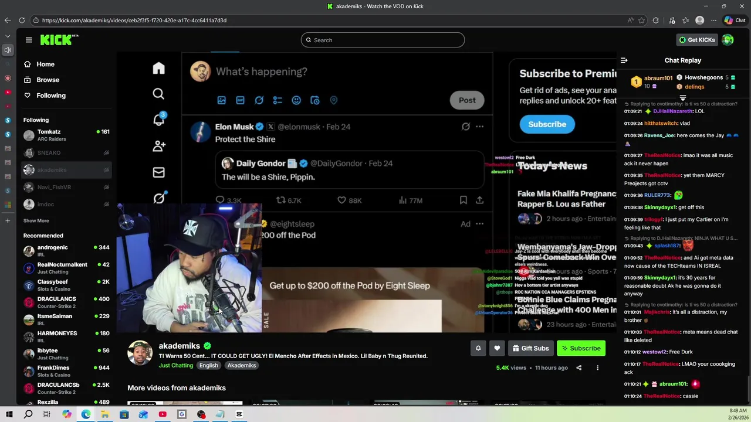Click abraum101 top gifter name
Image resolution: width=751 pixels, height=422 pixels.
click(x=658, y=78)
